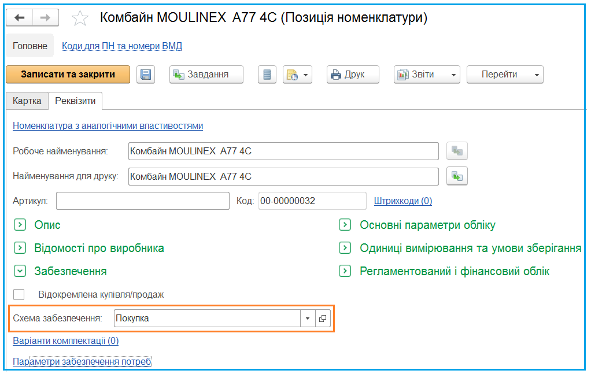Click the Код field value 00-00000032
The width and height of the screenshot is (591, 374).
[312, 201]
